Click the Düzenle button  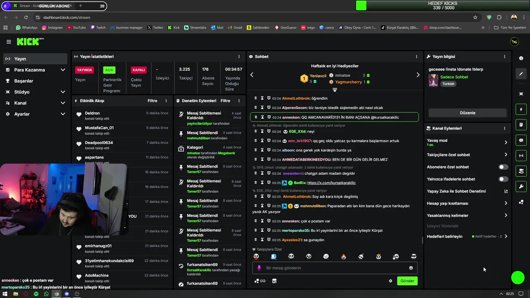click(x=467, y=113)
